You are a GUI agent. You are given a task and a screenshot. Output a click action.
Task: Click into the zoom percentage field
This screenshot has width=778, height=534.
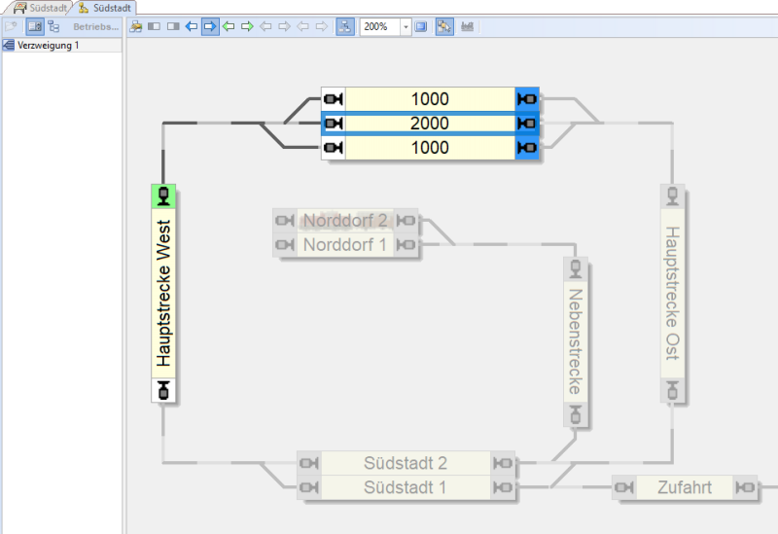[x=379, y=26]
